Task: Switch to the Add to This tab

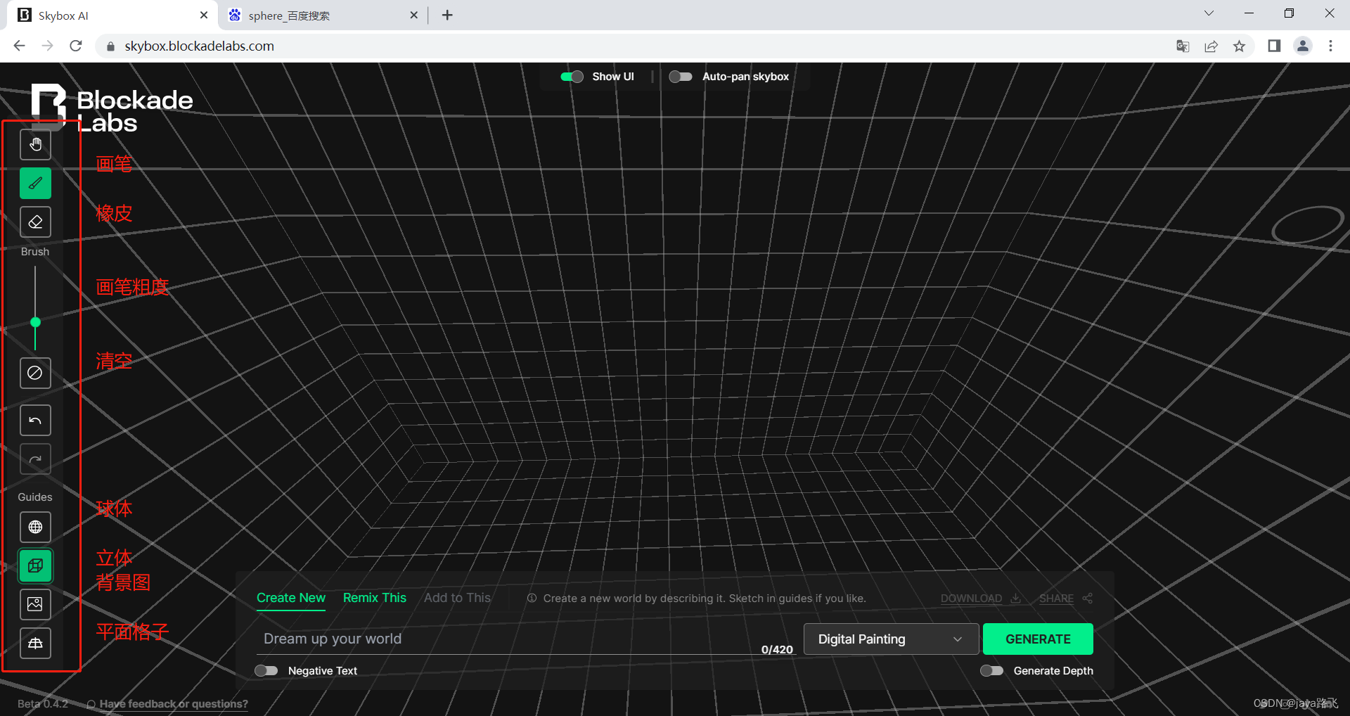Action: [x=457, y=598]
